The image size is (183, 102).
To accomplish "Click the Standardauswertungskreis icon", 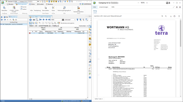I will 59,23.
